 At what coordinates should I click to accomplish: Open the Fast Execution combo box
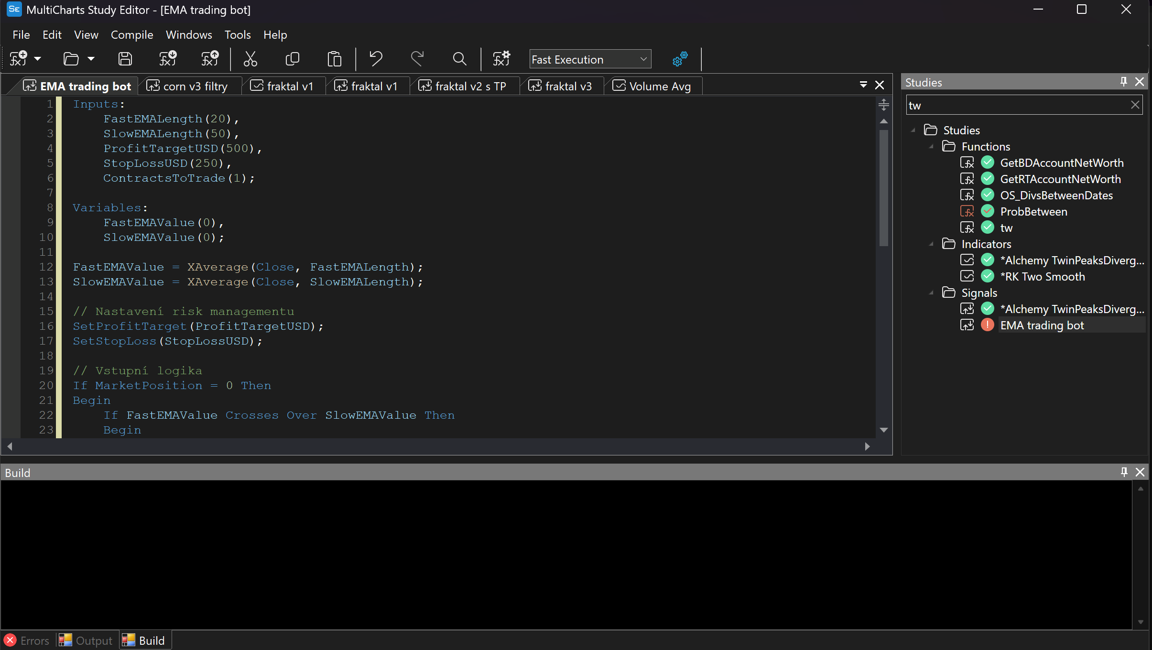(590, 59)
